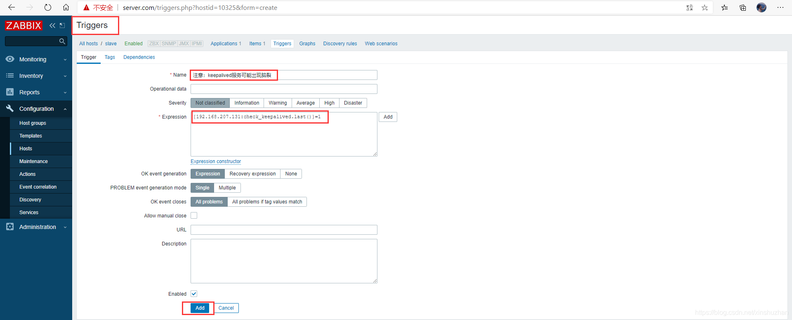The width and height of the screenshot is (792, 320).
Task: Toggle Allow manual close checkbox
Action: (194, 215)
